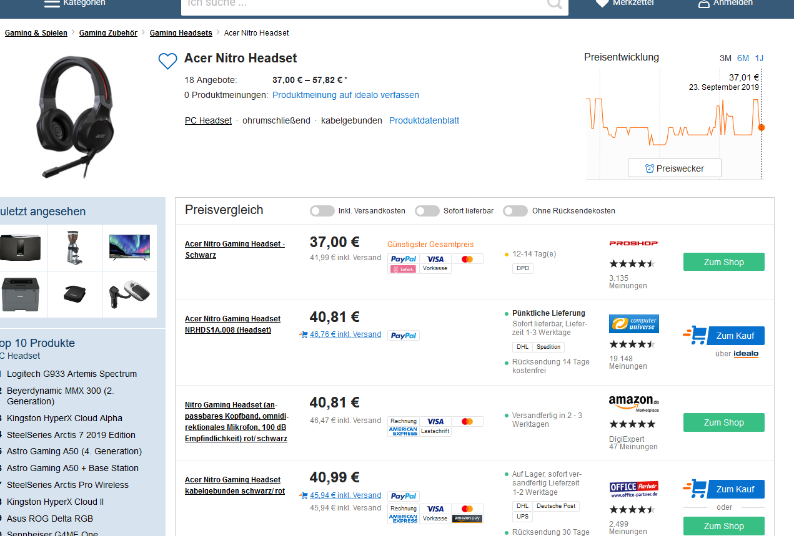This screenshot has width=794, height=536.
Task: Click the Merkzettel heart icon in header
Action: pos(602,3)
